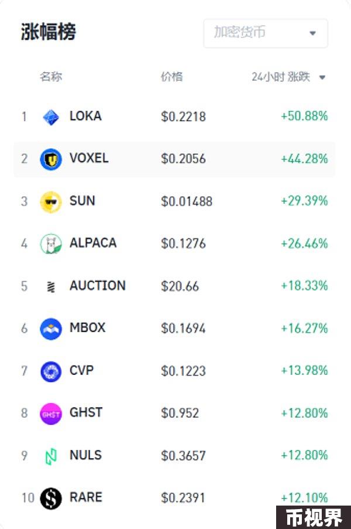The width and height of the screenshot is (351, 529).
Task: Click the SUN sunglasses coin icon
Action: (51, 202)
